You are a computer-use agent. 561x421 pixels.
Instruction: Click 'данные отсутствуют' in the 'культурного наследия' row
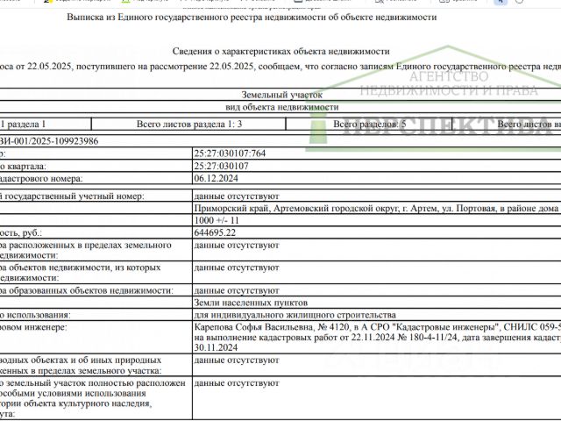[x=237, y=383]
